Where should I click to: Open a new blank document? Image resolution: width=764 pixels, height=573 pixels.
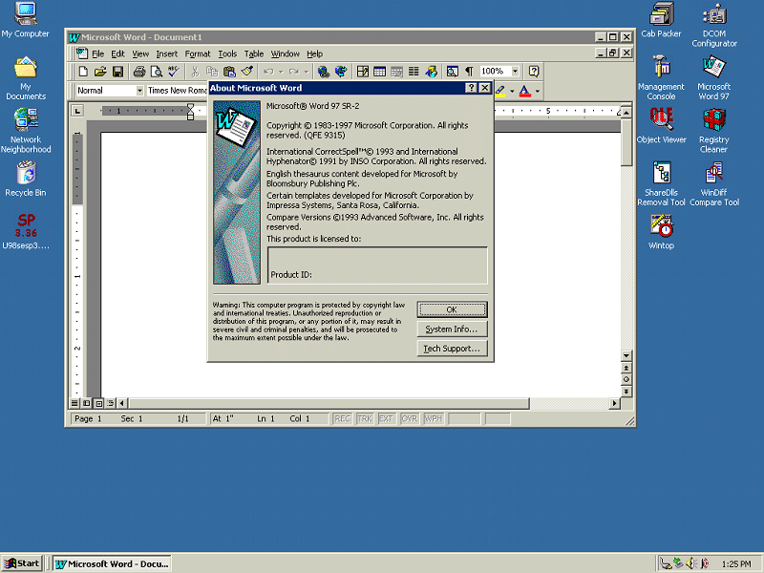(83, 71)
